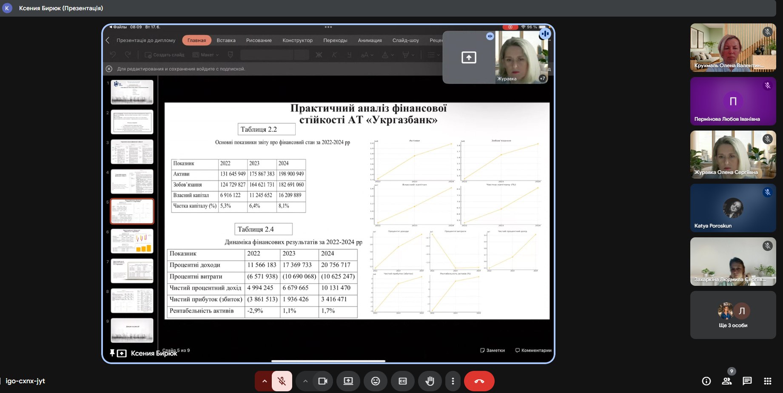Switch to the Переходы ribbon tab
Viewport: 783px width, 393px height.
pyautogui.click(x=335, y=40)
